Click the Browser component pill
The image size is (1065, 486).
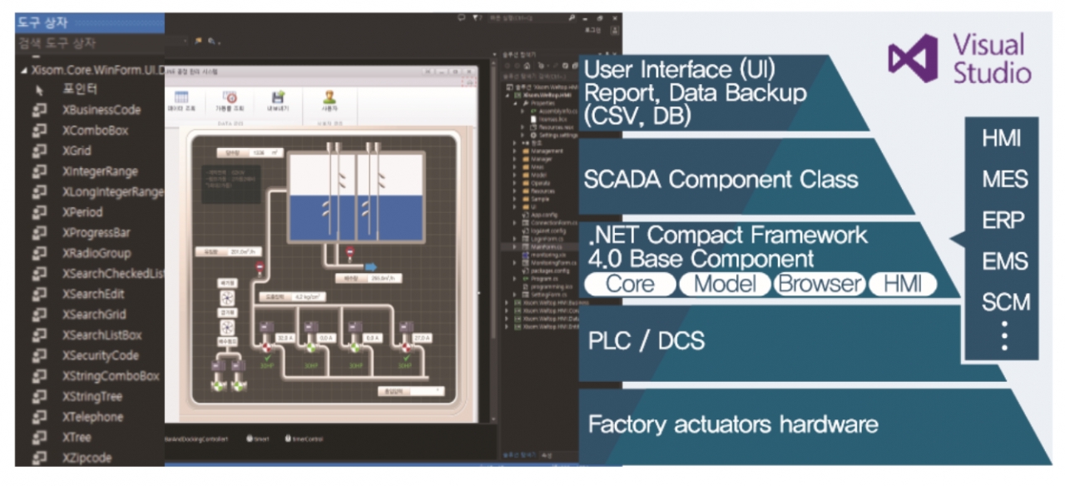tap(819, 285)
